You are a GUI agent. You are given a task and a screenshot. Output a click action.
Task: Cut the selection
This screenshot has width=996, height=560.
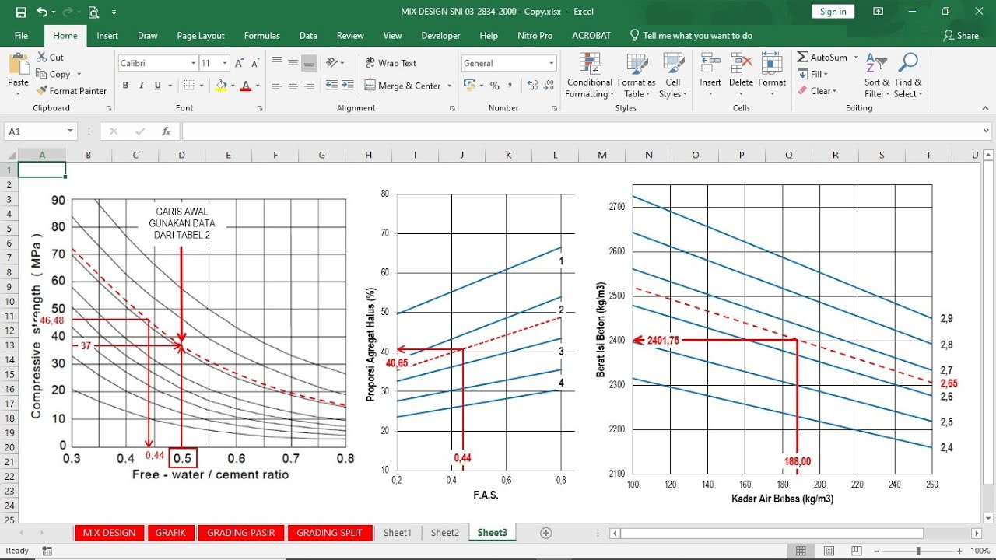point(50,58)
